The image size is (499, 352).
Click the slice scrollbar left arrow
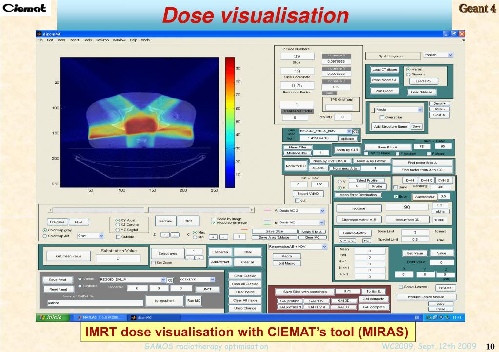click(50, 210)
